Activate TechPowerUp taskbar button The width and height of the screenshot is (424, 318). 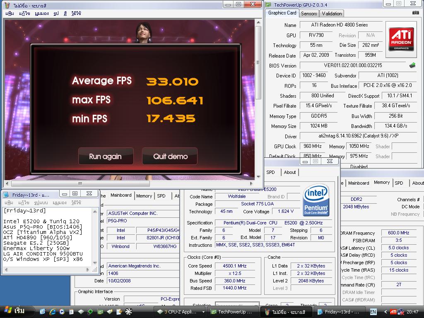coord(232,312)
